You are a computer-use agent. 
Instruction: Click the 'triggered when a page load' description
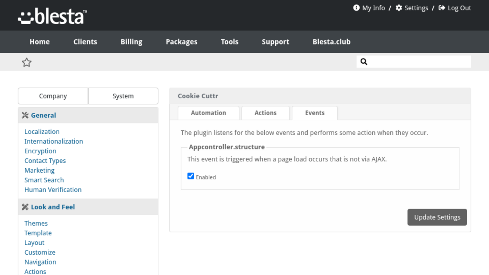pos(287,159)
